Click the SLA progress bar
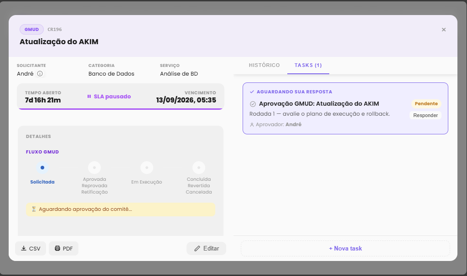Image resolution: width=467 pixels, height=276 pixels. click(120, 109)
